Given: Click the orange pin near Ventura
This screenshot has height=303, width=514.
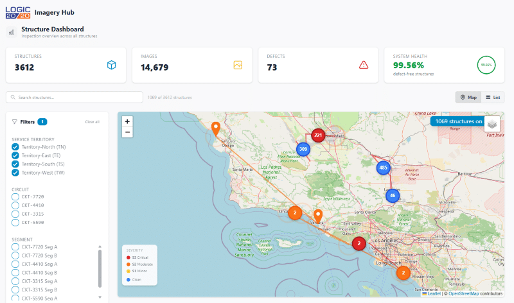Looking at the screenshot, I should [x=318, y=216].
